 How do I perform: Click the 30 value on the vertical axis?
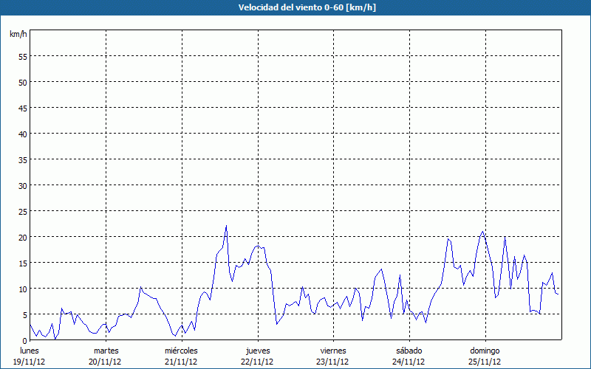pyautogui.click(x=22, y=185)
